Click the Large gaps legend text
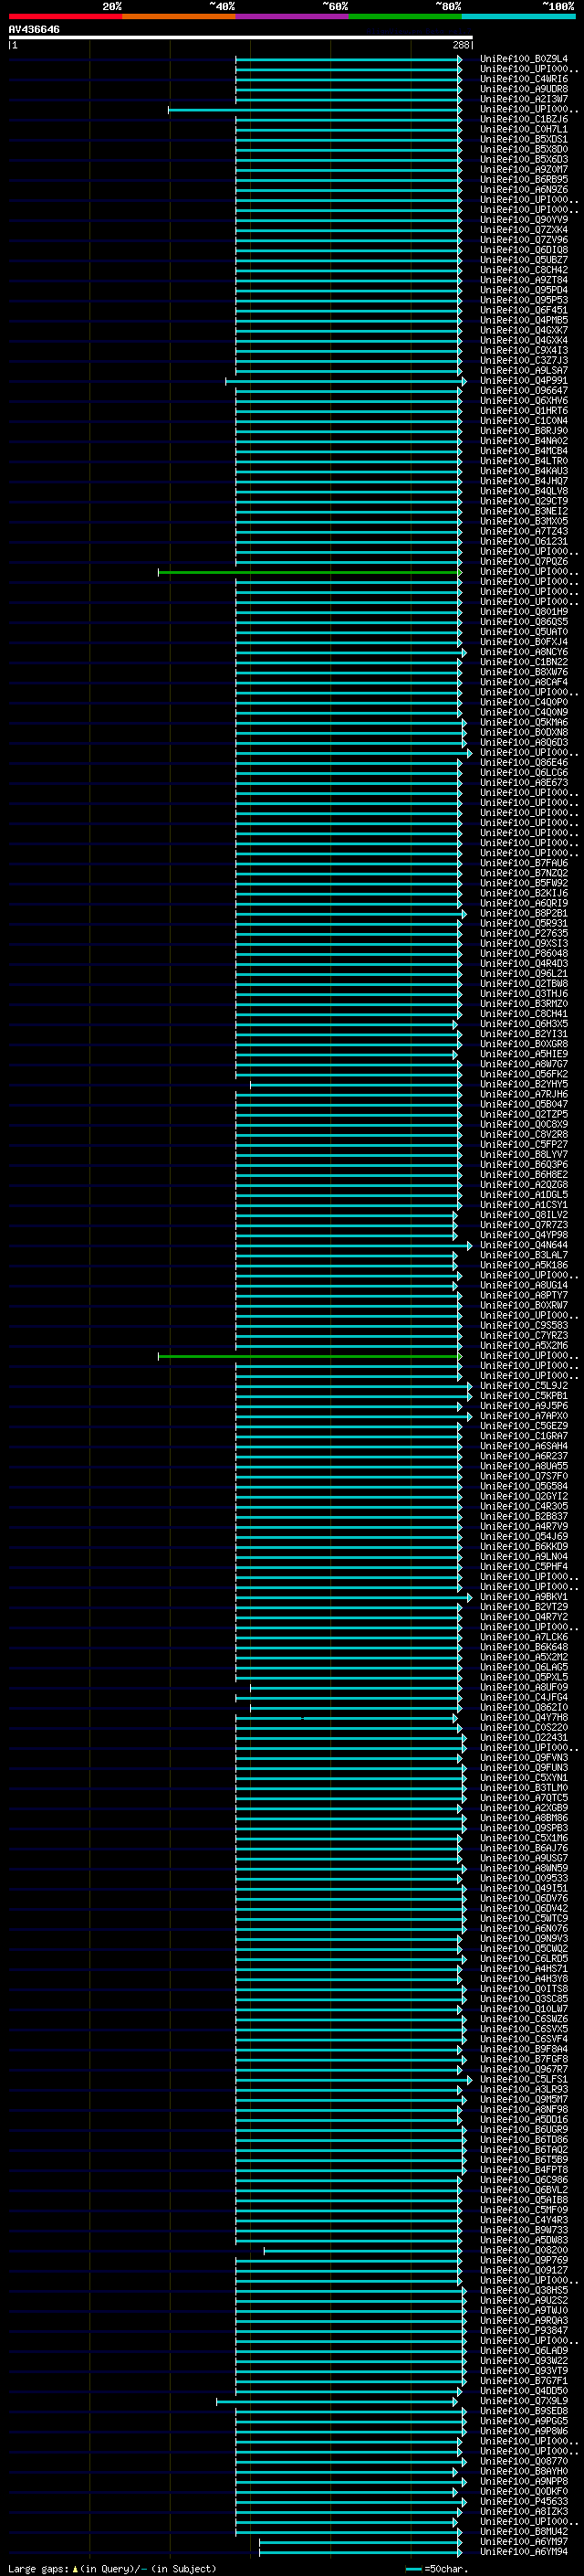584x2576 pixels. (112, 2568)
